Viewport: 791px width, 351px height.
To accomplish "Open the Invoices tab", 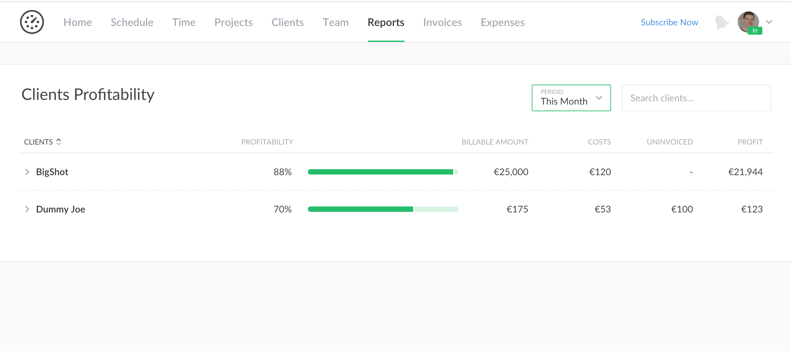I will pyautogui.click(x=442, y=22).
